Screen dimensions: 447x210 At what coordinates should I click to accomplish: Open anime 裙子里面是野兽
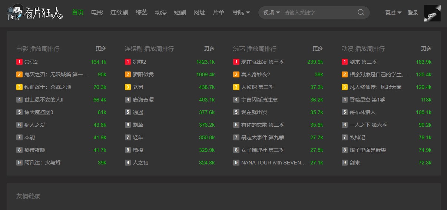pyautogui.click(x=368, y=150)
